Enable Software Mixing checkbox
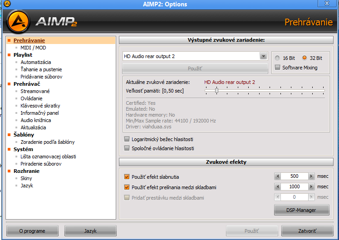The width and height of the screenshot is (339, 240). coord(277,68)
